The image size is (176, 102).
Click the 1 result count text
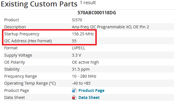coord(88,3)
